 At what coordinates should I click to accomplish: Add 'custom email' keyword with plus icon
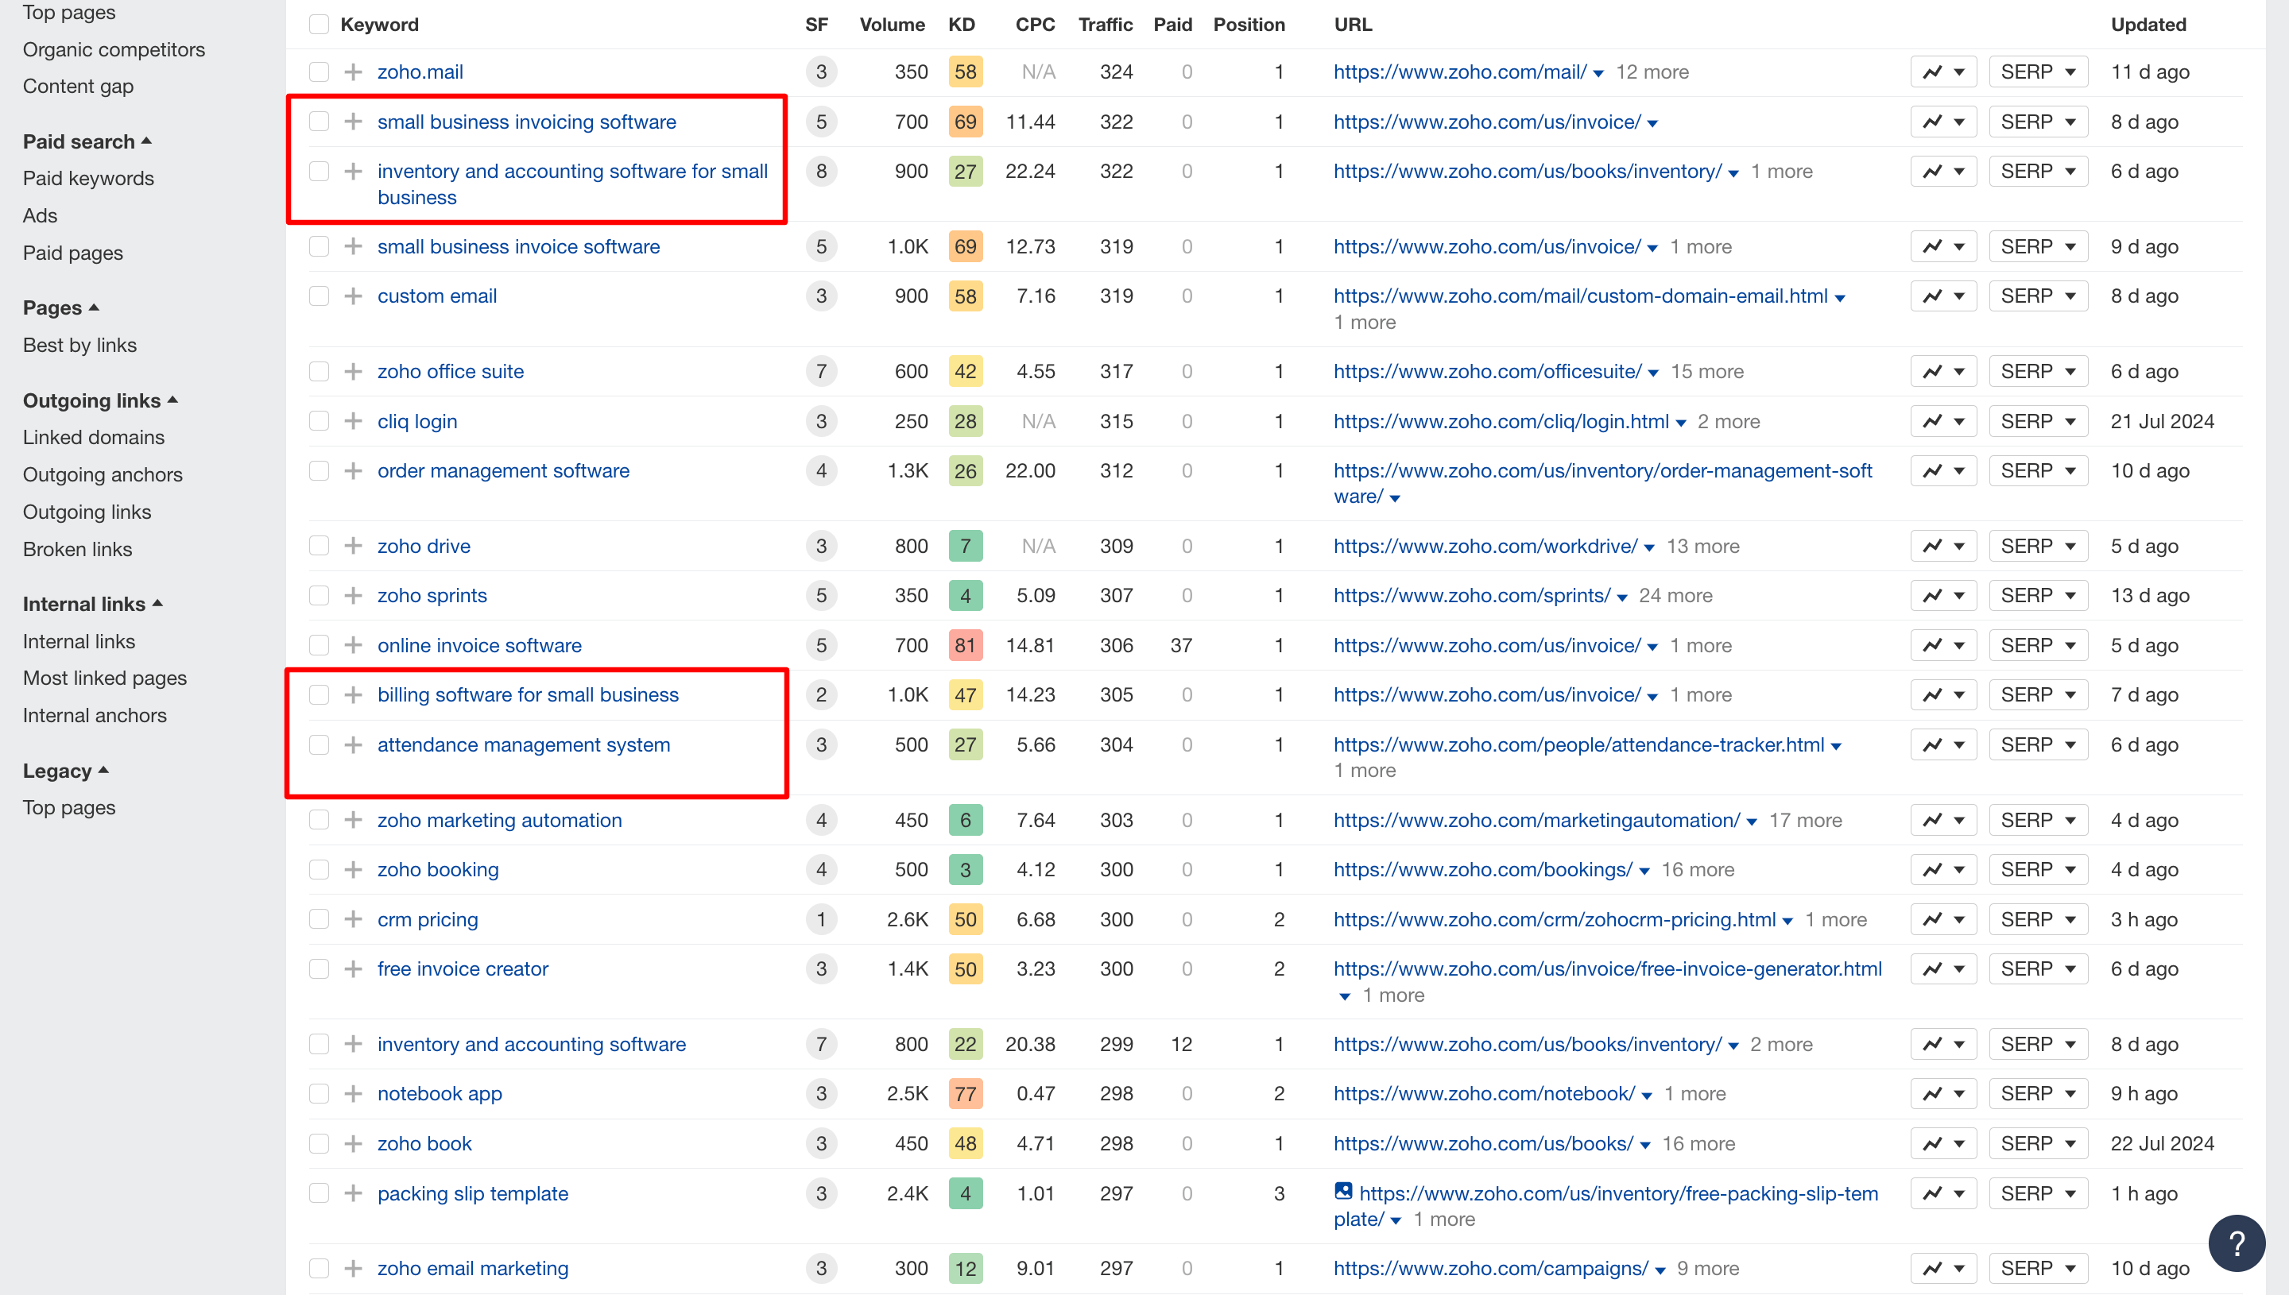tap(353, 296)
